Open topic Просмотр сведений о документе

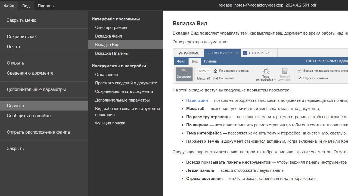pos(126,83)
